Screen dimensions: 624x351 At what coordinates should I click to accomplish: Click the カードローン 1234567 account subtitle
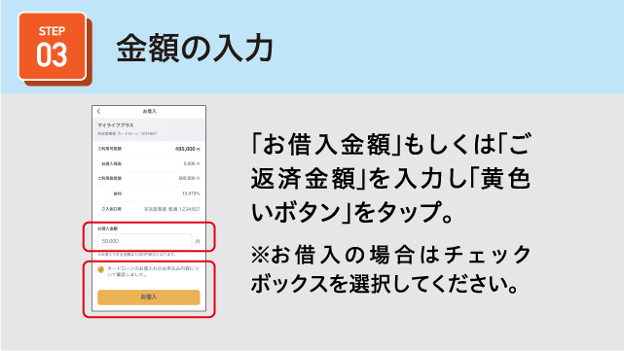(128, 133)
